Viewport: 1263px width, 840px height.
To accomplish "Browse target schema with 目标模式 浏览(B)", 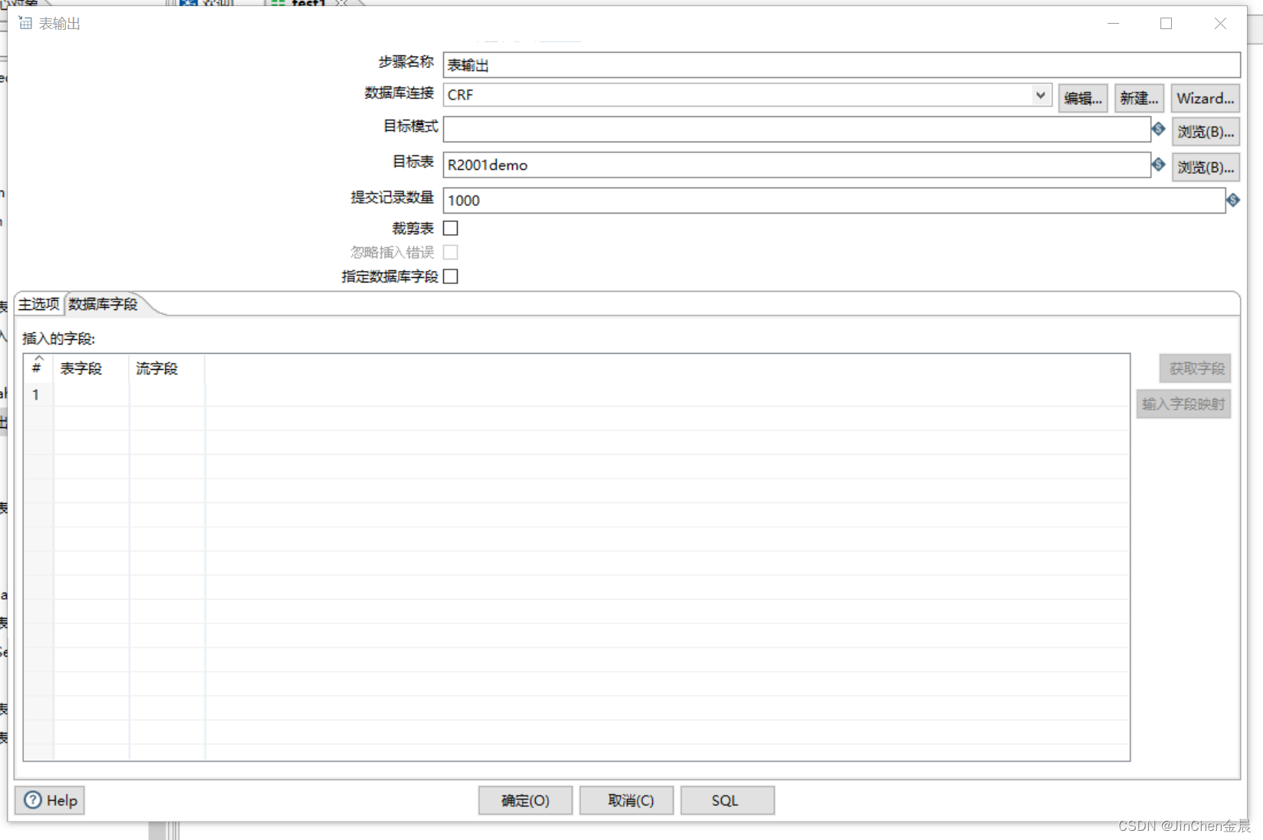I will [1206, 132].
